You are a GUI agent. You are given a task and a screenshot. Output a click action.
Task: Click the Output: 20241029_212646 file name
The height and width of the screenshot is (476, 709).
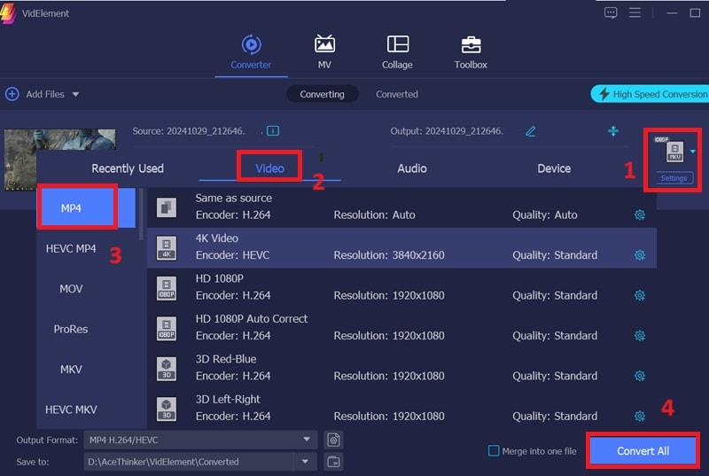pyautogui.click(x=447, y=131)
